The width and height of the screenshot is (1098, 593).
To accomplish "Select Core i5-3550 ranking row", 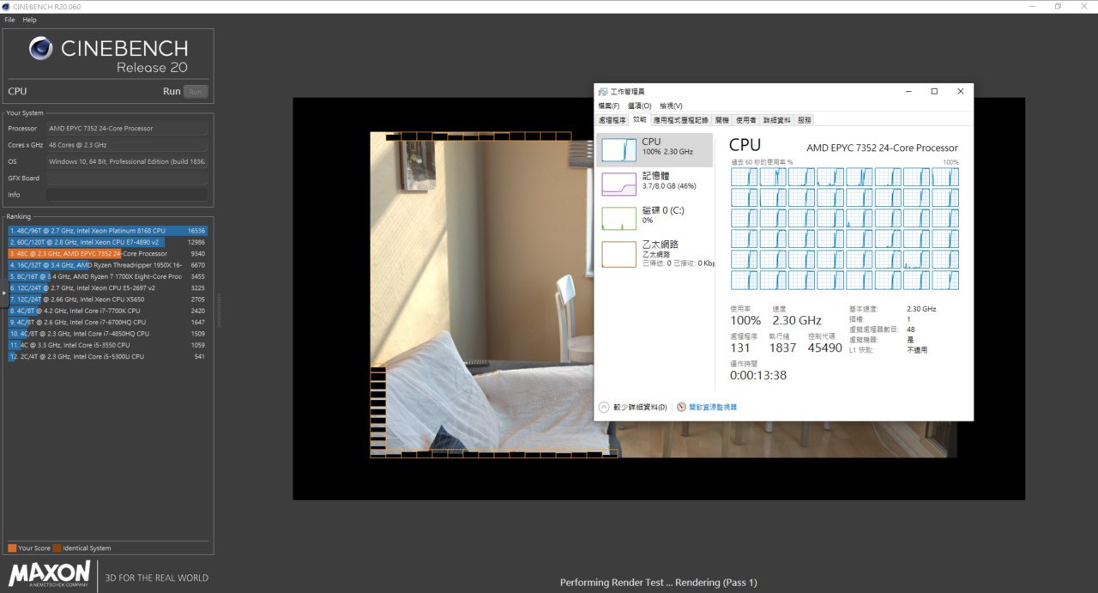I will pos(107,345).
